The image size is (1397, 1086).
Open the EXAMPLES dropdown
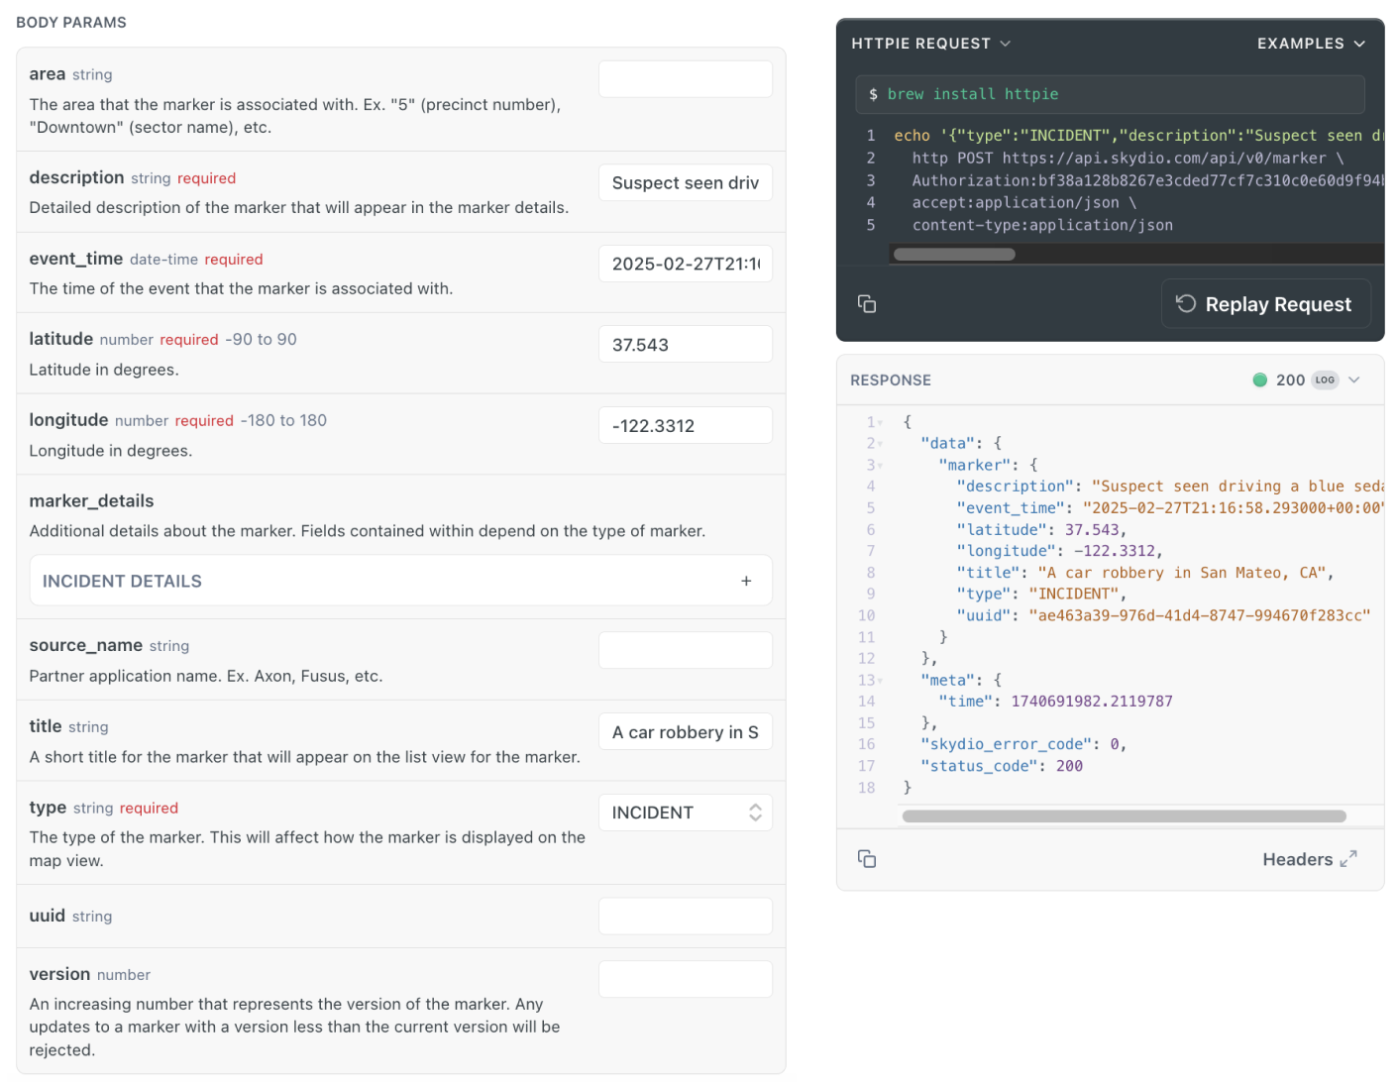point(1312,44)
